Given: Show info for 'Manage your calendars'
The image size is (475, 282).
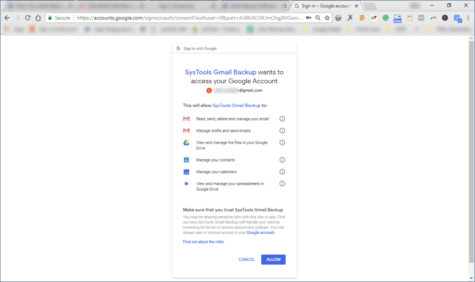Looking at the screenshot, I should point(282,172).
